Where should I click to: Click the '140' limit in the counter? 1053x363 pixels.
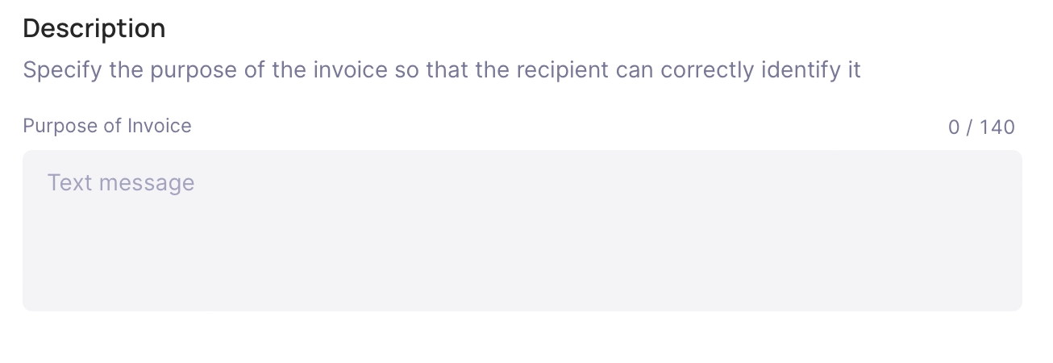point(997,127)
